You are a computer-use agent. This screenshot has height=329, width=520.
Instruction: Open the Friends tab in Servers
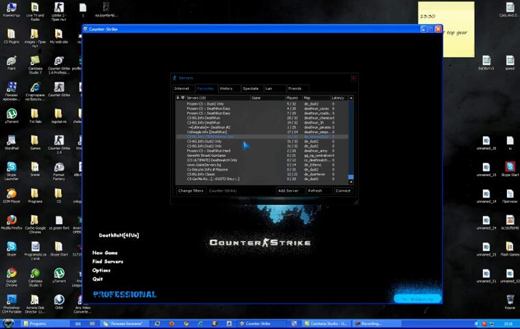click(x=295, y=88)
